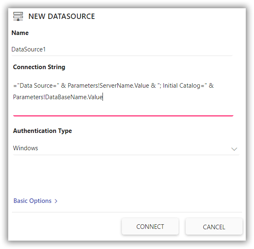Click the Connection String label
This screenshot has width=254, height=249.
click(x=39, y=67)
